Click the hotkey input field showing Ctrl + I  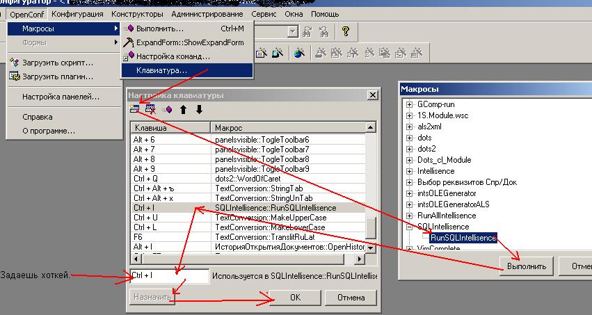click(169, 276)
